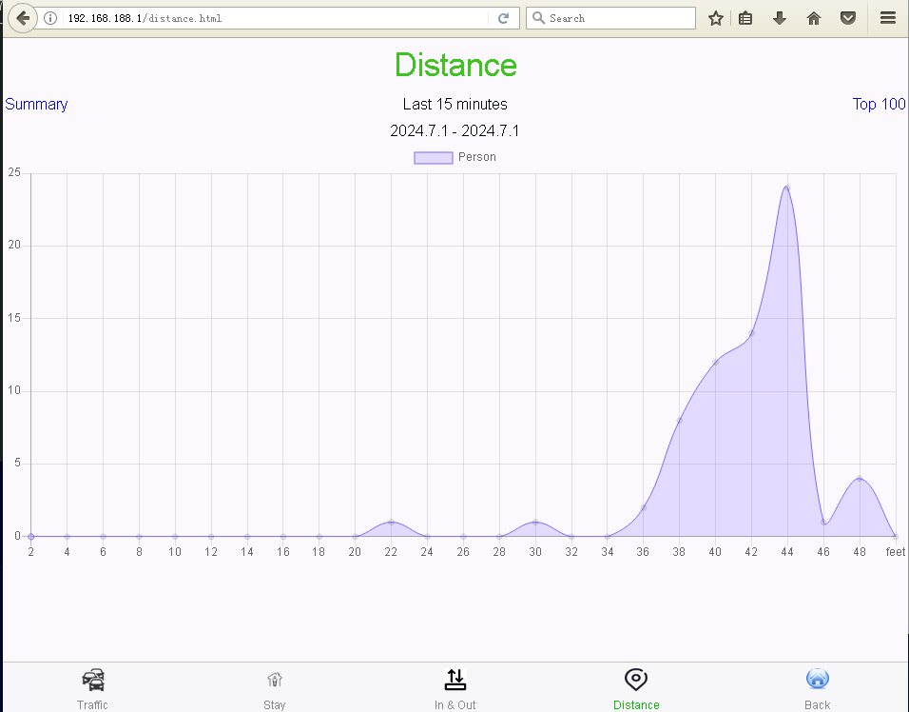The width and height of the screenshot is (909, 712).
Task: Click the y-axis label 15
Action: [14, 318]
